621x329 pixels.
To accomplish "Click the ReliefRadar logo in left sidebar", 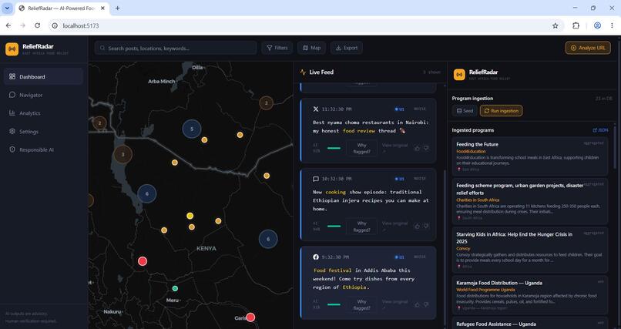I will point(12,49).
